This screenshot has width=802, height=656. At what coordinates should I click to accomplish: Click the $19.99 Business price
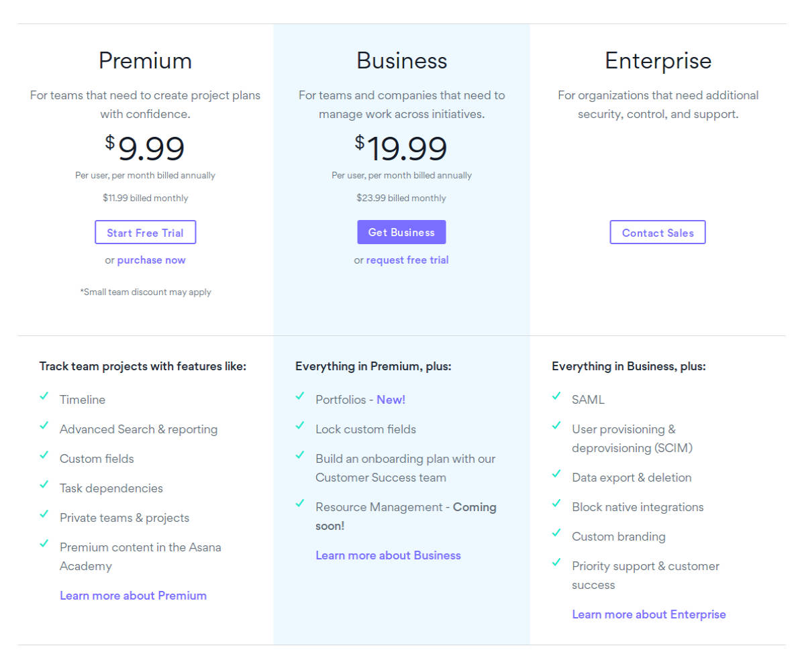pyautogui.click(x=401, y=148)
